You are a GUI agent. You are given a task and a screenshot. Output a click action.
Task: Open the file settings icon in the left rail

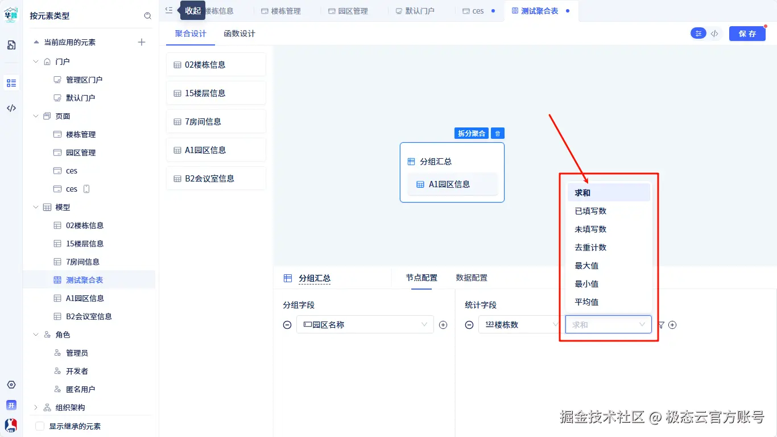11,45
